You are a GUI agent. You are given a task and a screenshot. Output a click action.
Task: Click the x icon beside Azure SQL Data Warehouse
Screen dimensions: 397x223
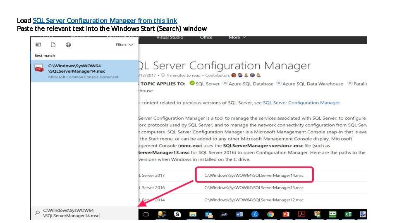[279, 83]
